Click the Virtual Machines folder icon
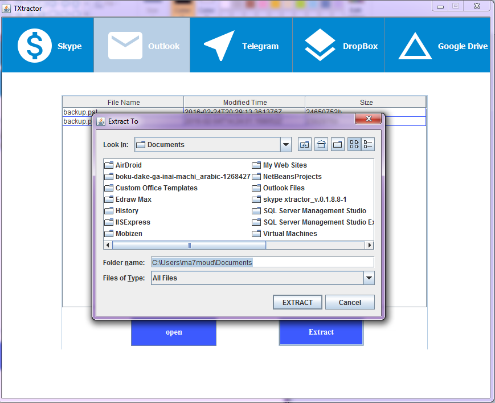 [256, 233]
